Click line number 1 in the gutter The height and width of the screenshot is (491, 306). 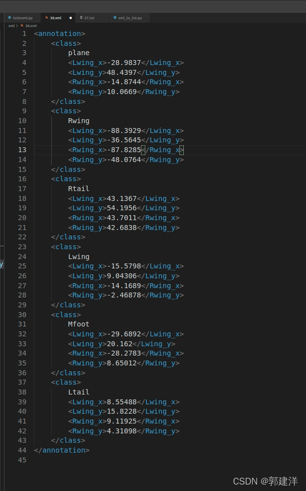pos(24,33)
